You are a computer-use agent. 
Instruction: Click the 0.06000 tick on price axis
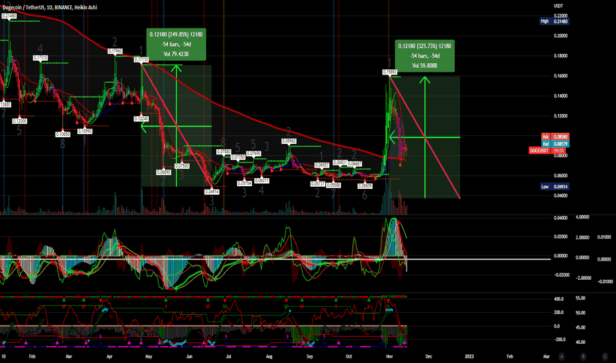(x=560, y=176)
